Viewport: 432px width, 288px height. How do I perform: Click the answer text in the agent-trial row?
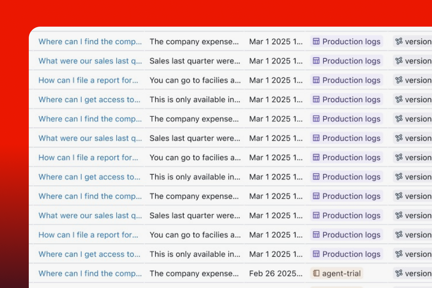point(194,274)
